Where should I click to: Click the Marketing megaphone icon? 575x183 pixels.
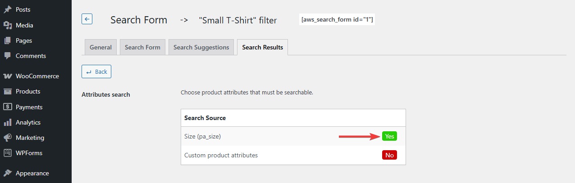(x=7, y=138)
